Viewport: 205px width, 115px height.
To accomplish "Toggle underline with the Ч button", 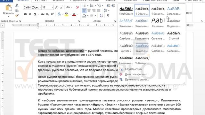I will tap(35, 14).
